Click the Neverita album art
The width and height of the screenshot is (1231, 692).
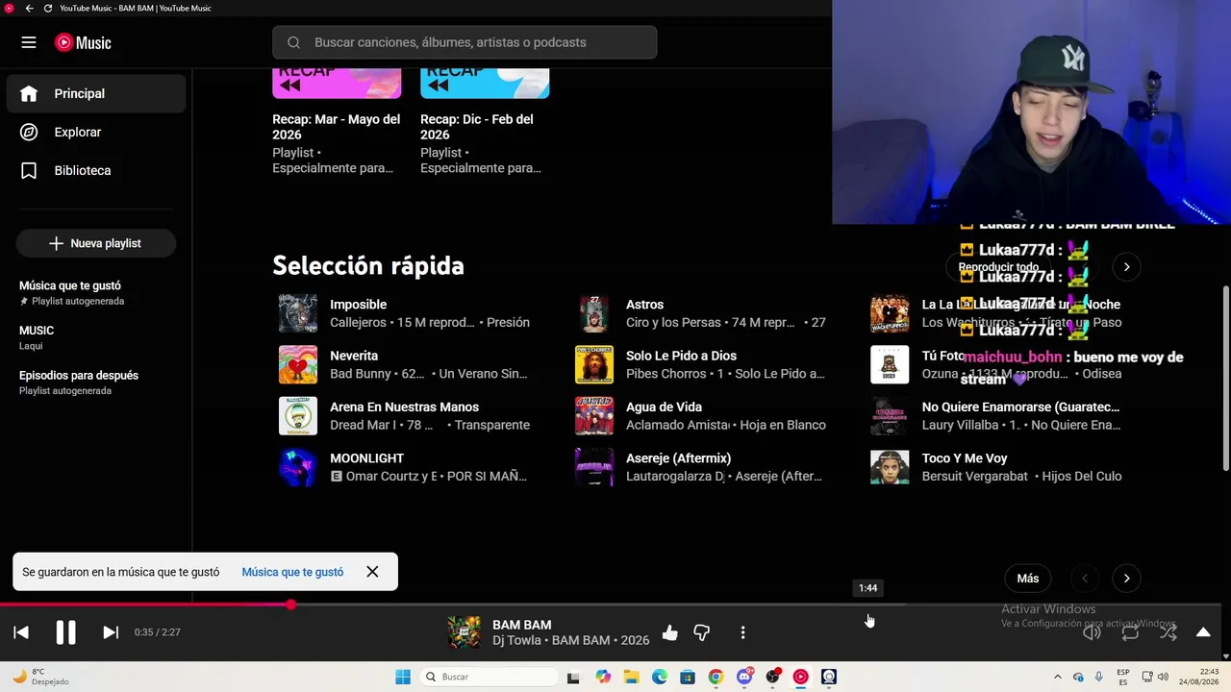point(298,365)
